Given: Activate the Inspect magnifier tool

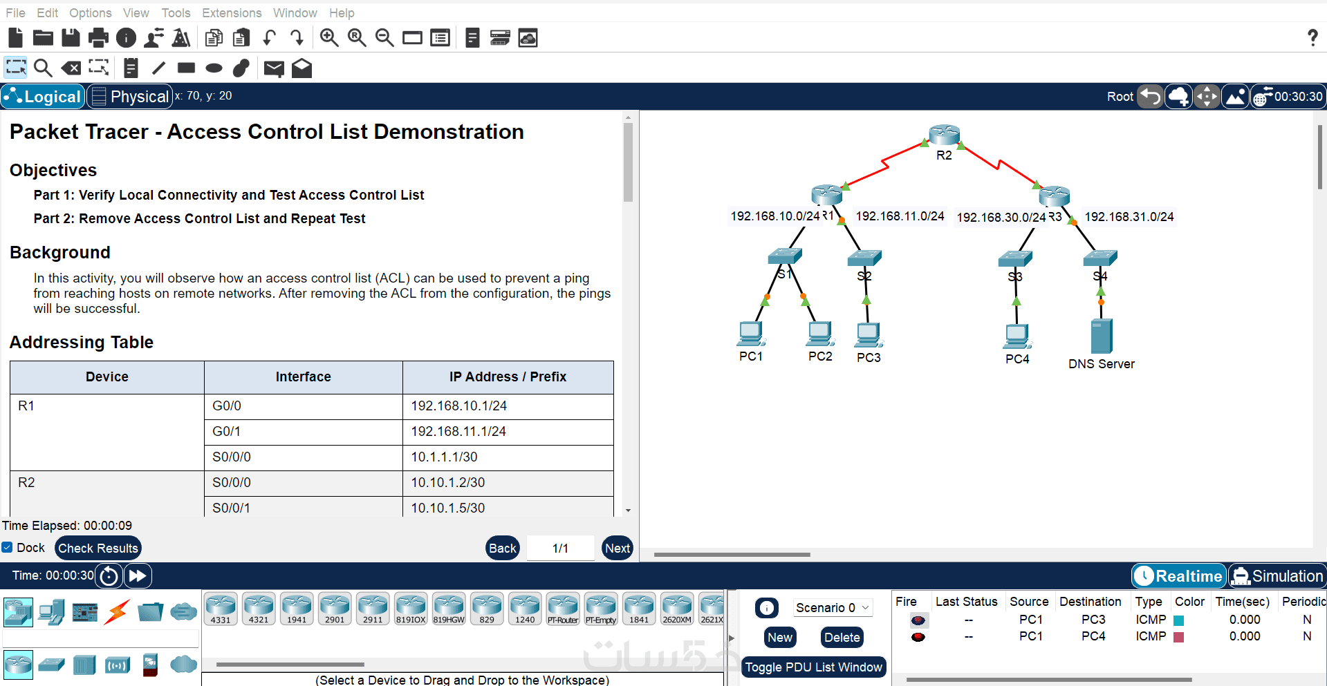Looking at the screenshot, I should coord(43,68).
